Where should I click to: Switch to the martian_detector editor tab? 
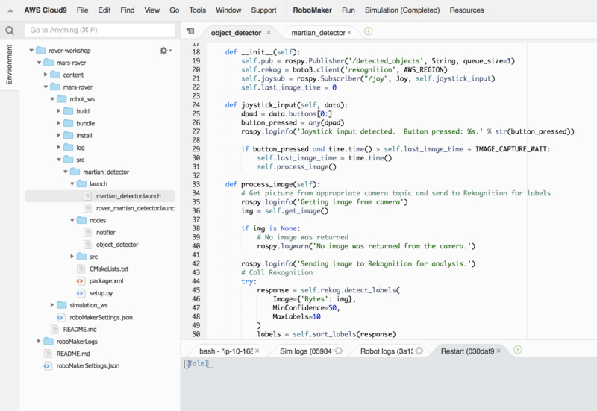point(318,33)
